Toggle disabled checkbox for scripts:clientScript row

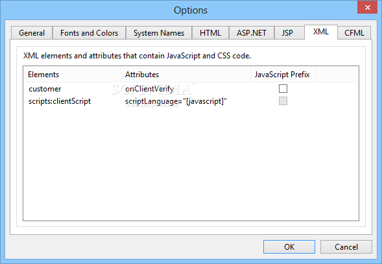283,101
